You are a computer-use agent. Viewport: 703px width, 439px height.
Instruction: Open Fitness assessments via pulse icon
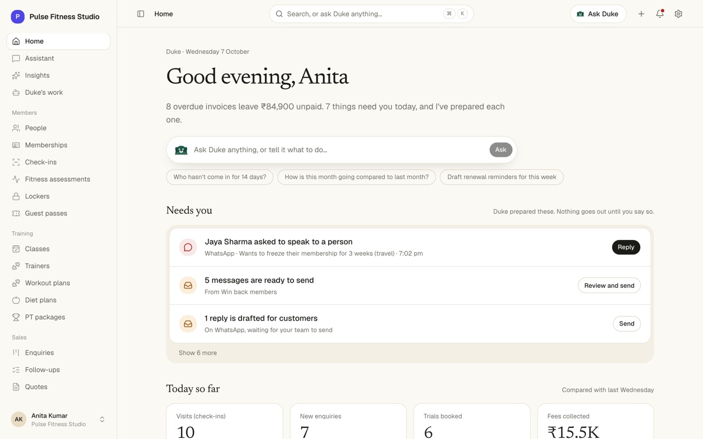(16, 179)
